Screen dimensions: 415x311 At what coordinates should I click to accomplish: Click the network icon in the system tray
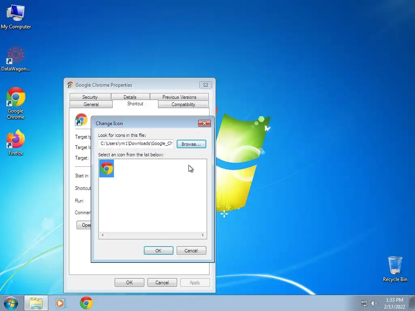click(364, 303)
